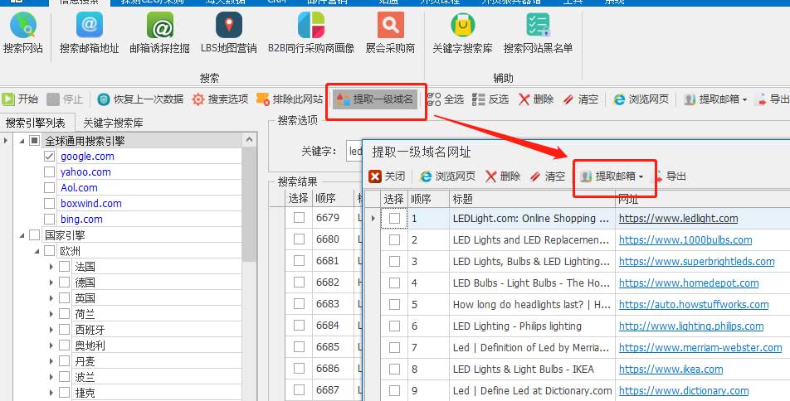Viewport: 790px width, 401px height.
Task: Click engine tree scrollbar up arrow
Action: point(249,140)
